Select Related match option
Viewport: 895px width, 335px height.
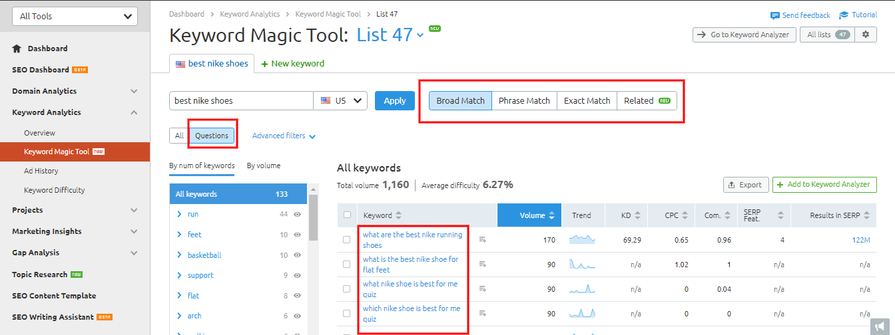pyautogui.click(x=647, y=101)
